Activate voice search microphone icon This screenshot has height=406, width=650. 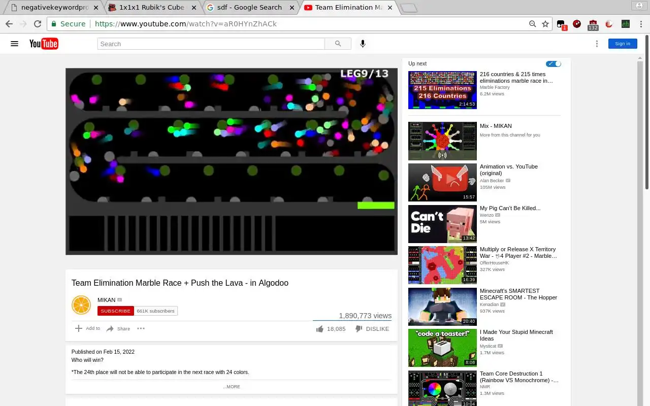coord(363,44)
